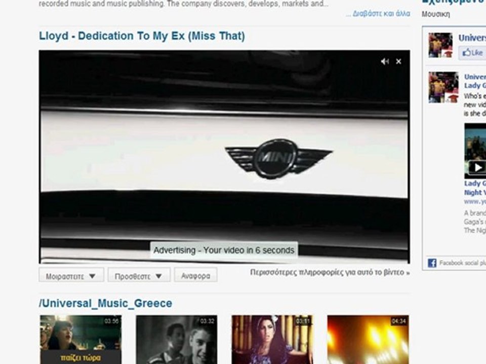
Task: Click the Μουσικη category text
Action: point(435,14)
